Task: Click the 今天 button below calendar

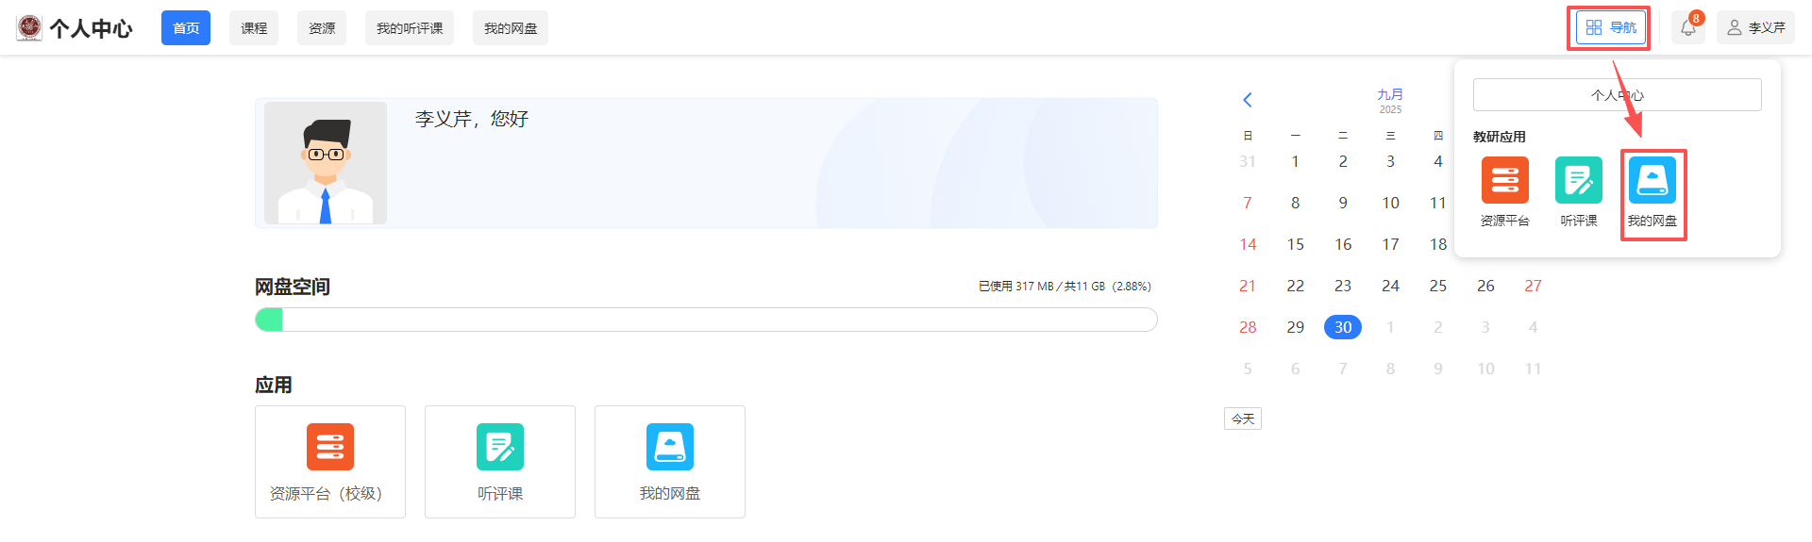Action: click(1243, 419)
